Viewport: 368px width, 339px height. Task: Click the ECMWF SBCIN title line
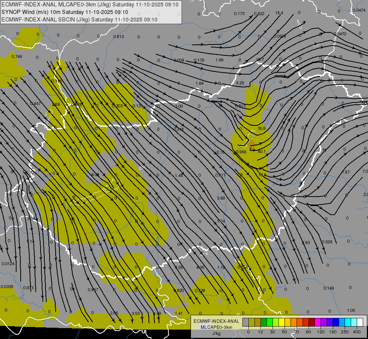pos(79,20)
